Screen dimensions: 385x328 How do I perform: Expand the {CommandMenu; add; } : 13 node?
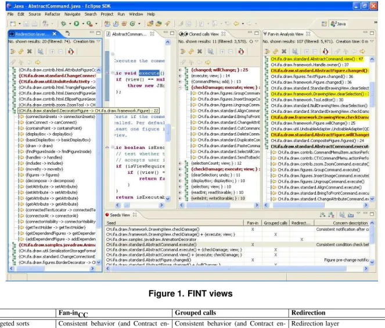180,81
